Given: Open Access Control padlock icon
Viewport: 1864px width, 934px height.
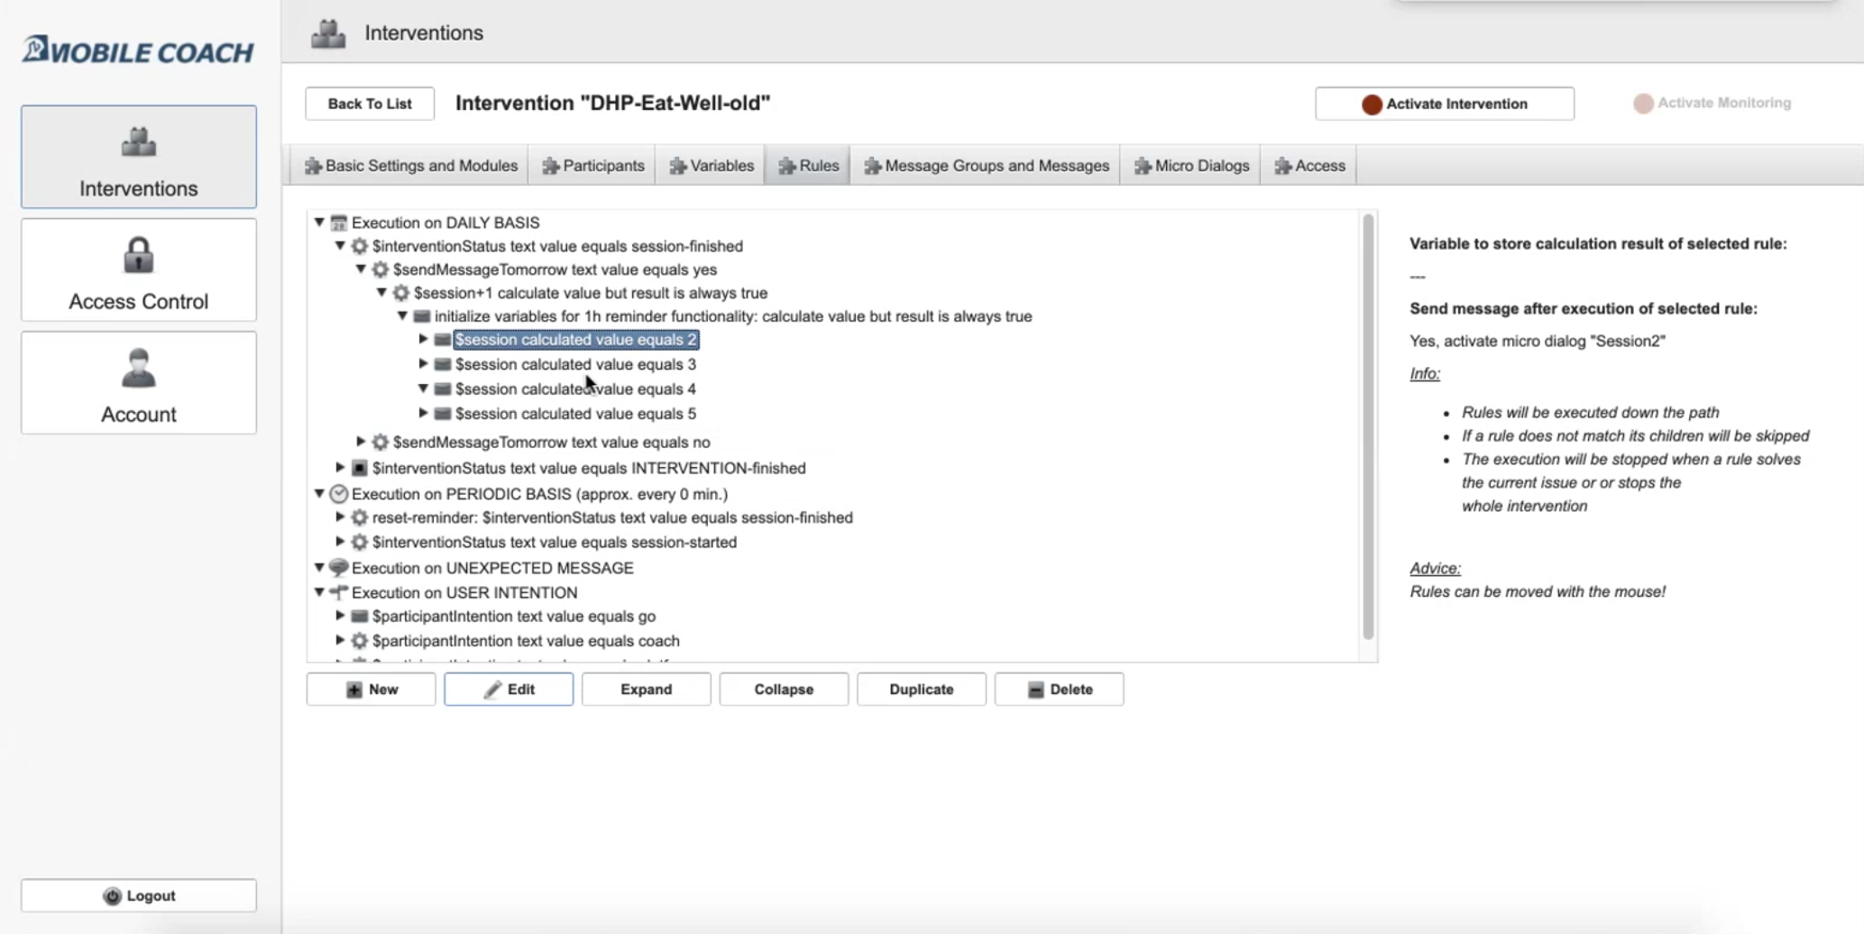Looking at the screenshot, I should point(139,255).
